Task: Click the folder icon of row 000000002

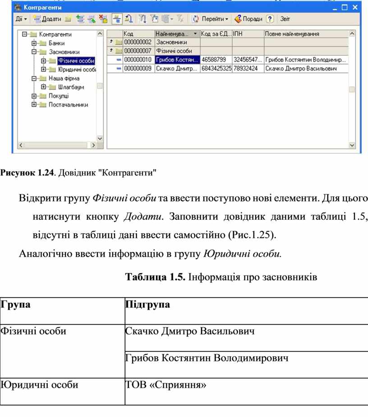Action: pos(119,42)
